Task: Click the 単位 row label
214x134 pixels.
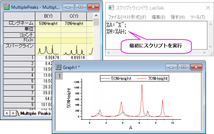Action: [x=19, y=29]
